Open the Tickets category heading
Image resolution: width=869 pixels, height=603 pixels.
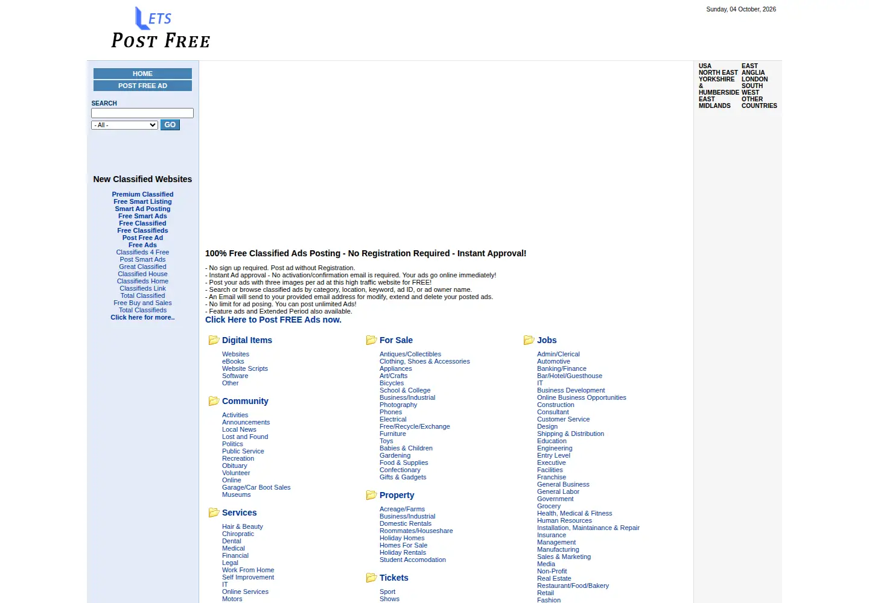tap(393, 578)
